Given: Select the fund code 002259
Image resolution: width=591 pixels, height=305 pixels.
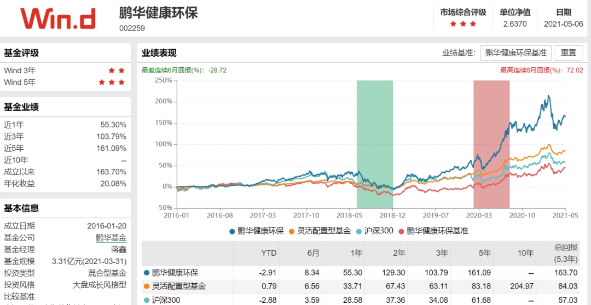Looking at the screenshot, I should pos(132,28).
